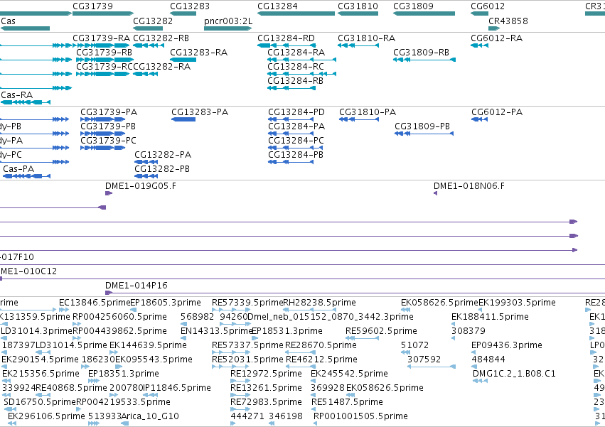Select the Cas-RA transcript label

(x=16, y=95)
